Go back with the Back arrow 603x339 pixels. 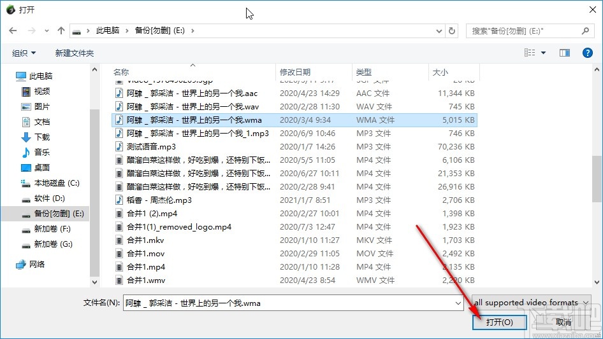click(13, 31)
